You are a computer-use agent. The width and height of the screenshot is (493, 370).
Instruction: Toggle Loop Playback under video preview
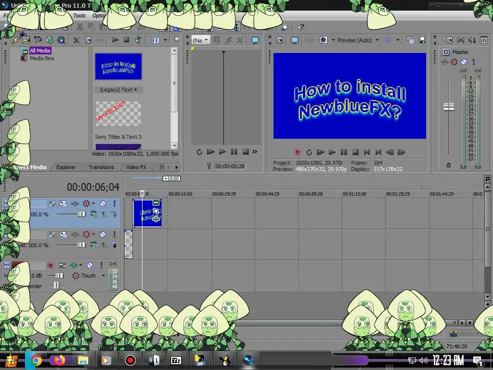(309, 152)
